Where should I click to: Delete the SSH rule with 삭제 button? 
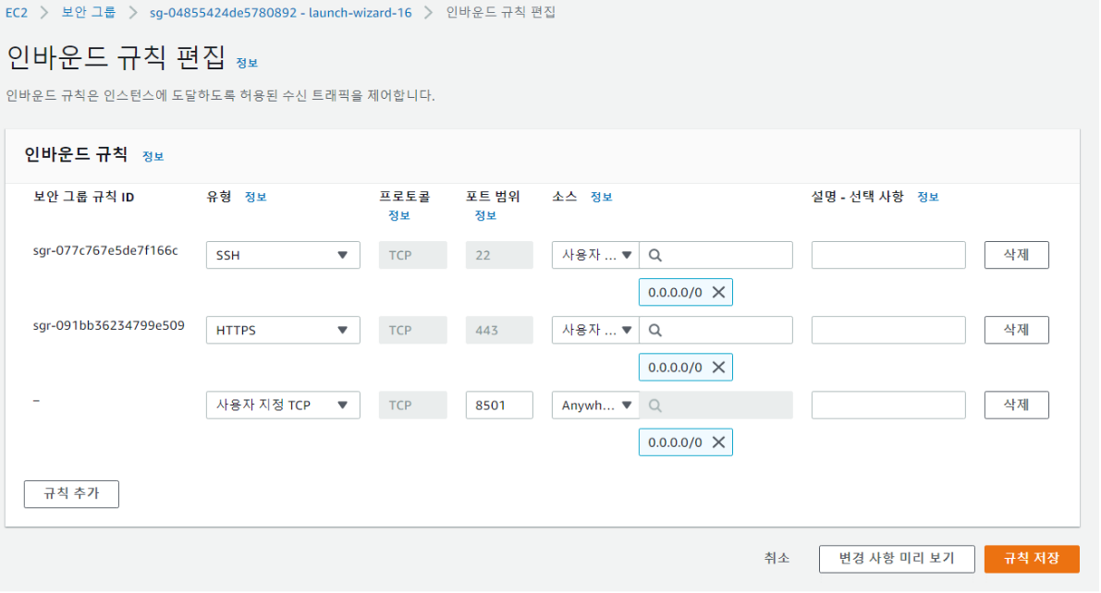pos(1016,256)
